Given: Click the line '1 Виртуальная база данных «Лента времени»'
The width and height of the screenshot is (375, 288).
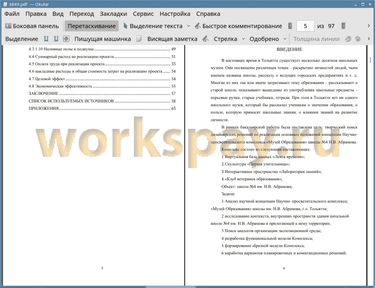Looking at the screenshot, I should pos(263,157).
